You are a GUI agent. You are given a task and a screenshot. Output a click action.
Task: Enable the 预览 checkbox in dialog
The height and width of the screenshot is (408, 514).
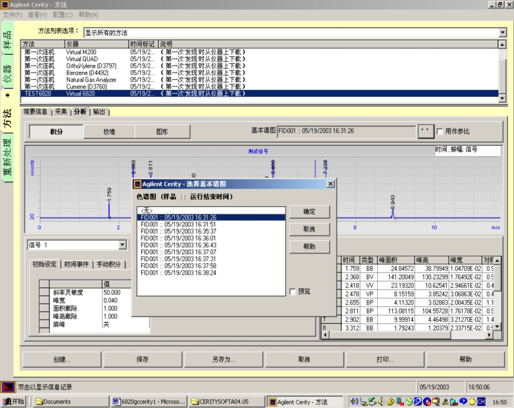[293, 292]
